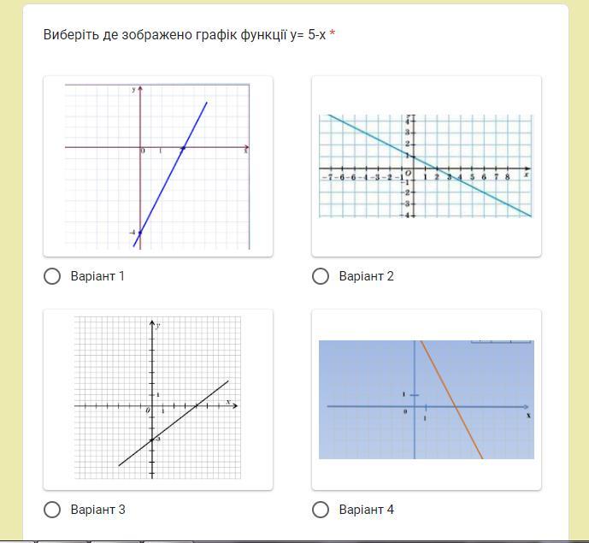Click the 8 label on the teal graph's x-axis
The width and height of the screenshot is (589, 543).
(x=508, y=177)
